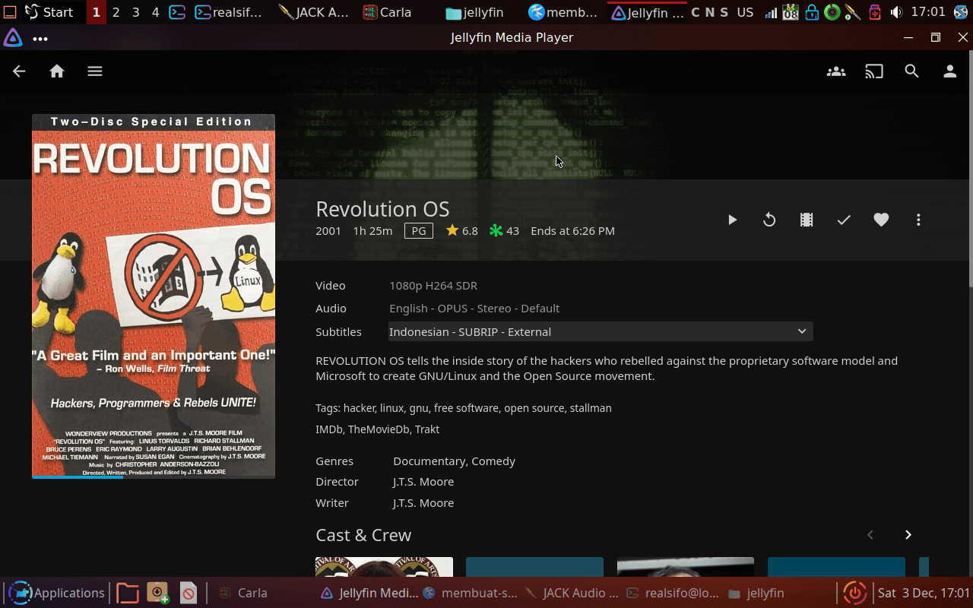Click the terminal launcher icon in top panel
The height and width of the screenshot is (608, 973).
[177, 12]
